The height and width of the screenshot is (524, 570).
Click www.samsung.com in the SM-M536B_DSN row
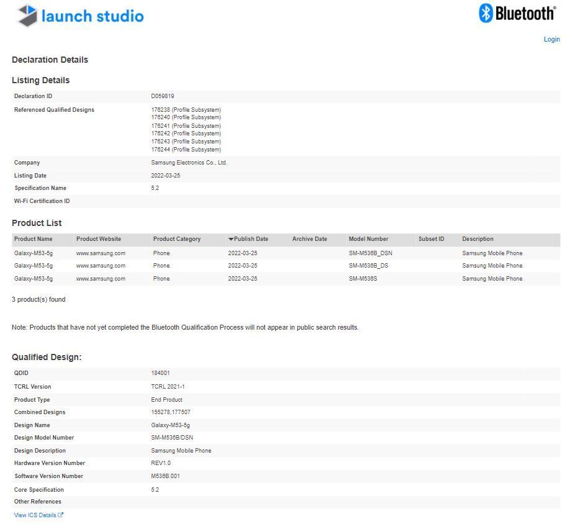pos(101,253)
